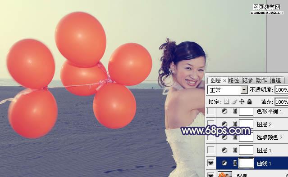
Task: Click the mask link icon on 色彩平衡 1
Action: [x=235, y=111]
